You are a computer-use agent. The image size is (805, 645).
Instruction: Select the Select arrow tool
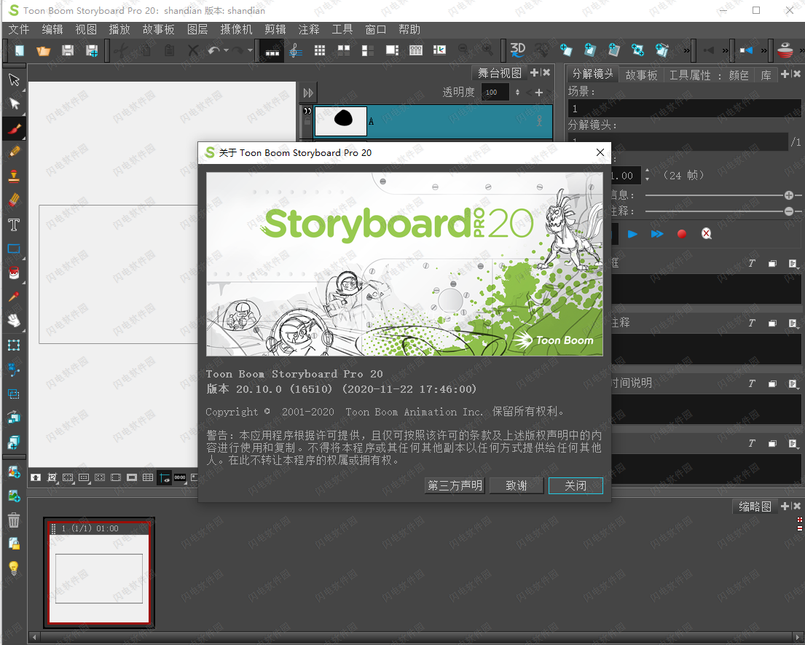point(14,79)
